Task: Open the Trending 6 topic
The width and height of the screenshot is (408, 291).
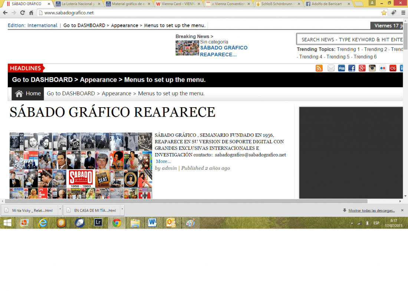Action: tap(365, 57)
